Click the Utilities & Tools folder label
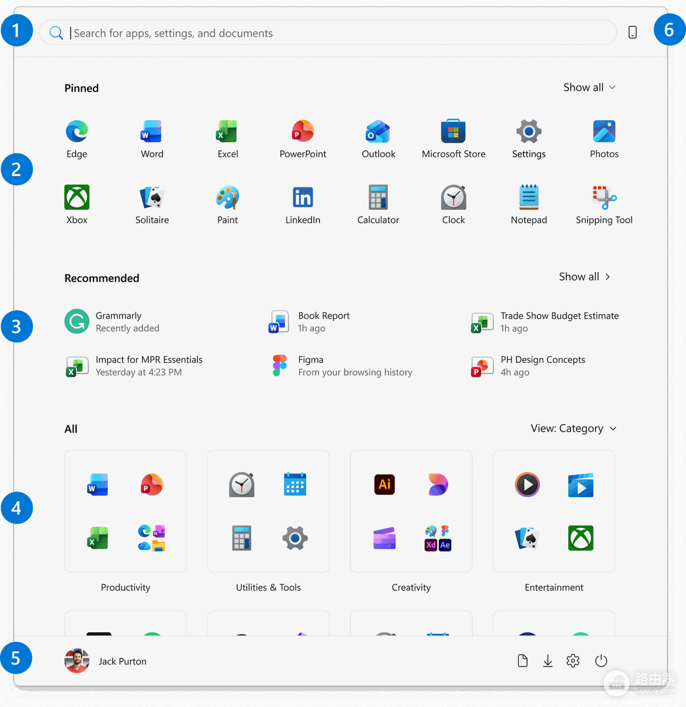 click(269, 587)
